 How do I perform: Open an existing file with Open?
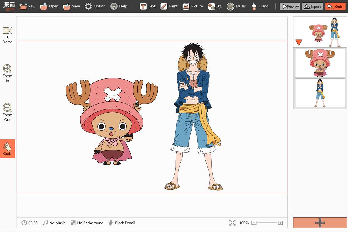coord(49,6)
